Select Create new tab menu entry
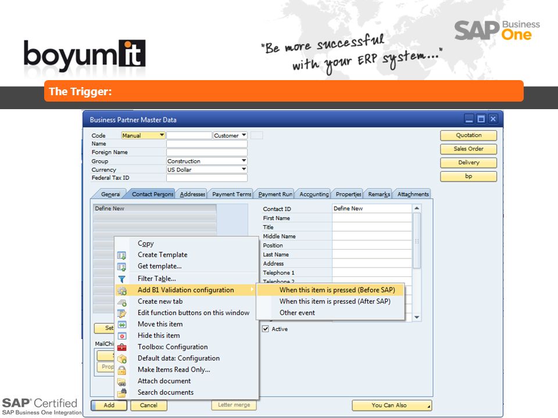 tap(160, 301)
